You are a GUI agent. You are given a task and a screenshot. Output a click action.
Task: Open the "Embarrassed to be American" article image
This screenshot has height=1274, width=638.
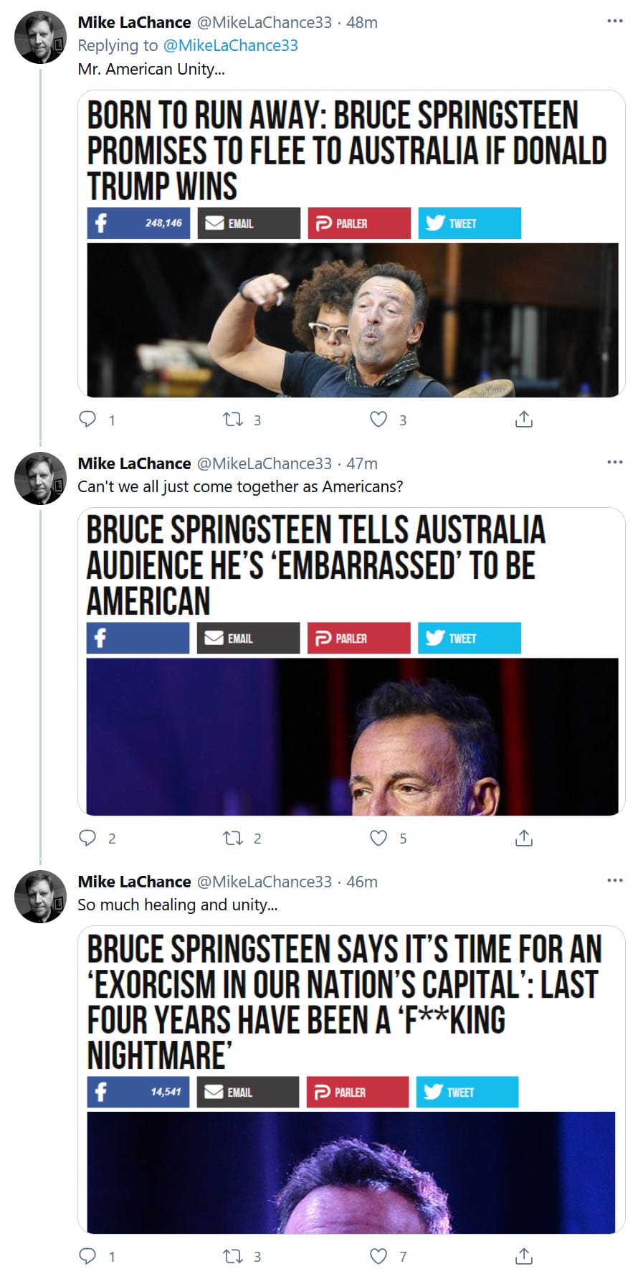pos(352,736)
